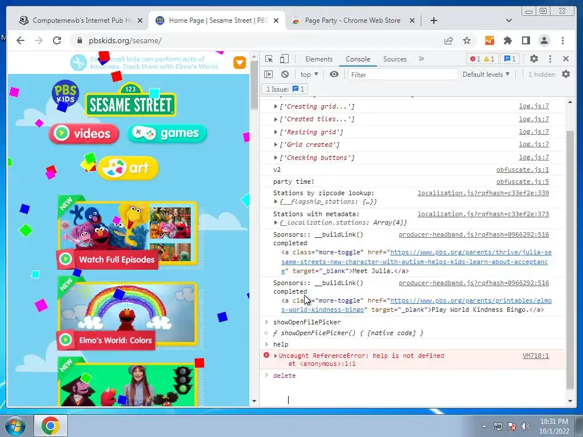Expand the Uncaught ReferenceError message

276,356
